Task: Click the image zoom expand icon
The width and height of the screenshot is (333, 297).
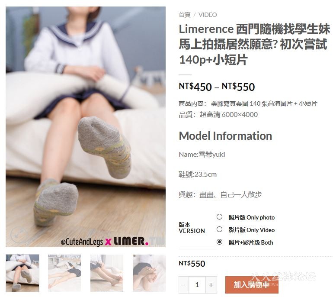Action: tap(18, 235)
